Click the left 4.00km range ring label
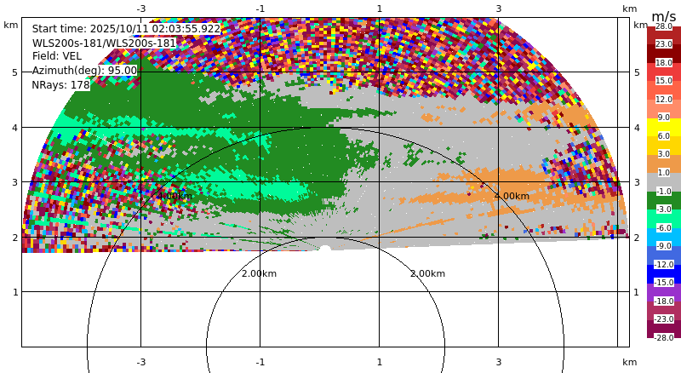Viewport: 681px width, 373px height. [175, 196]
